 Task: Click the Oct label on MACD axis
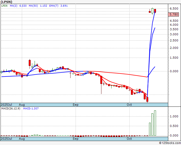129,139
